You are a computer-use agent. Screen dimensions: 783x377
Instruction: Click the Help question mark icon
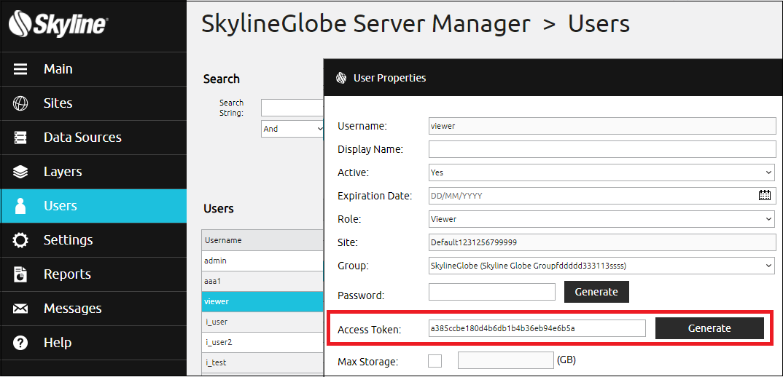(x=20, y=343)
